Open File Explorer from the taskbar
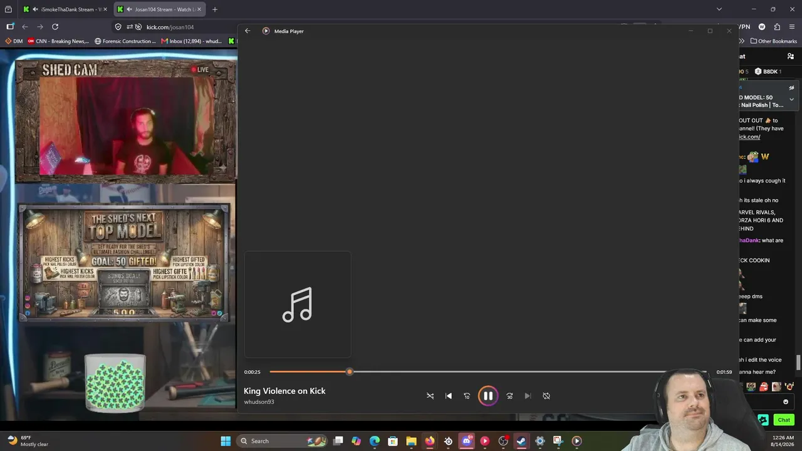802x451 pixels. (411, 441)
